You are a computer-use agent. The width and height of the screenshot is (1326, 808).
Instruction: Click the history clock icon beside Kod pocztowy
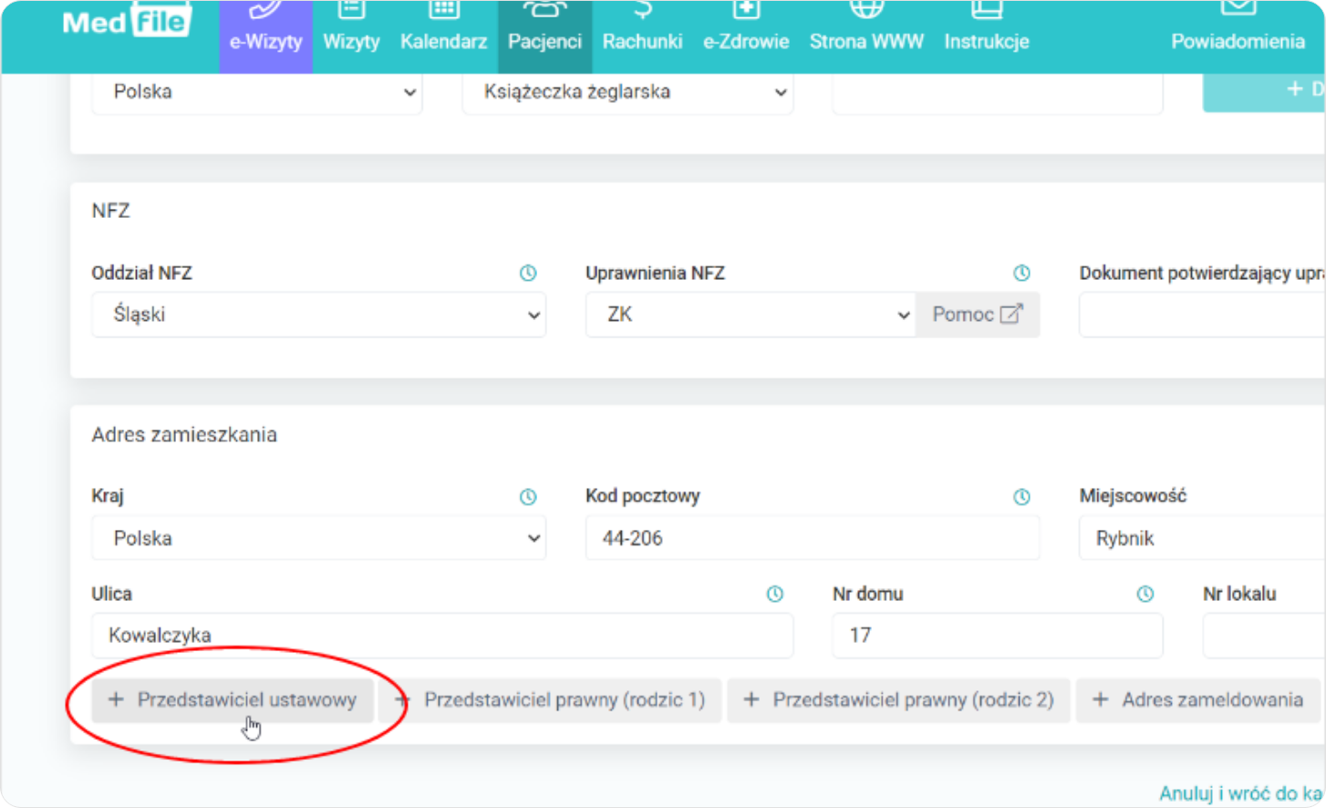click(x=1021, y=496)
